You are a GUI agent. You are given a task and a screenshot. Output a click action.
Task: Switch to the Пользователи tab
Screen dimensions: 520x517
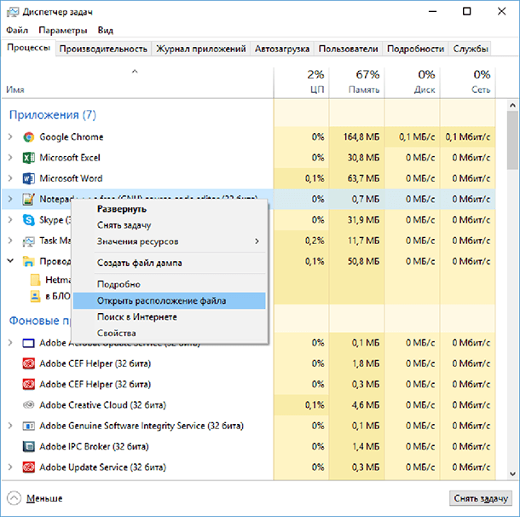[x=348, y=49]
